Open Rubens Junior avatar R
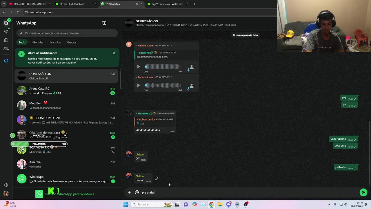 [129, 44]
